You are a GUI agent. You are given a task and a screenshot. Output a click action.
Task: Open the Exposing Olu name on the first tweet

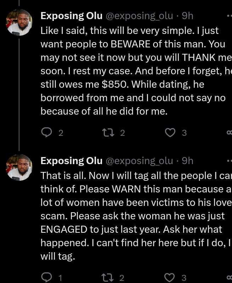tap(72, 16)
